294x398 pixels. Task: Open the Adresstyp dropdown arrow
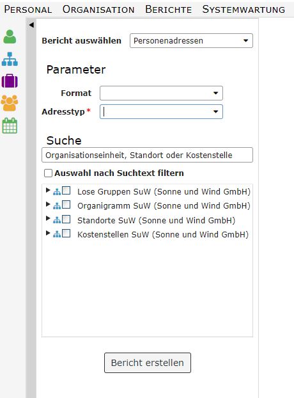pos(215,112)
